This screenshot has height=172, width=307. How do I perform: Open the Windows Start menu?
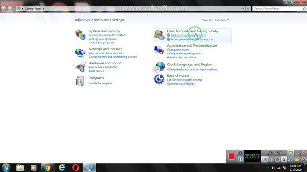[6, 168]
